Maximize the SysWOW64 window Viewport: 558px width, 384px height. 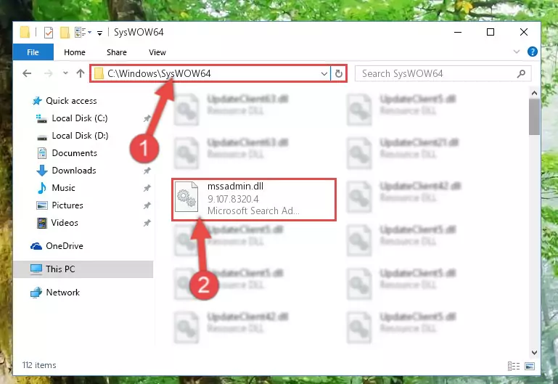491,33
